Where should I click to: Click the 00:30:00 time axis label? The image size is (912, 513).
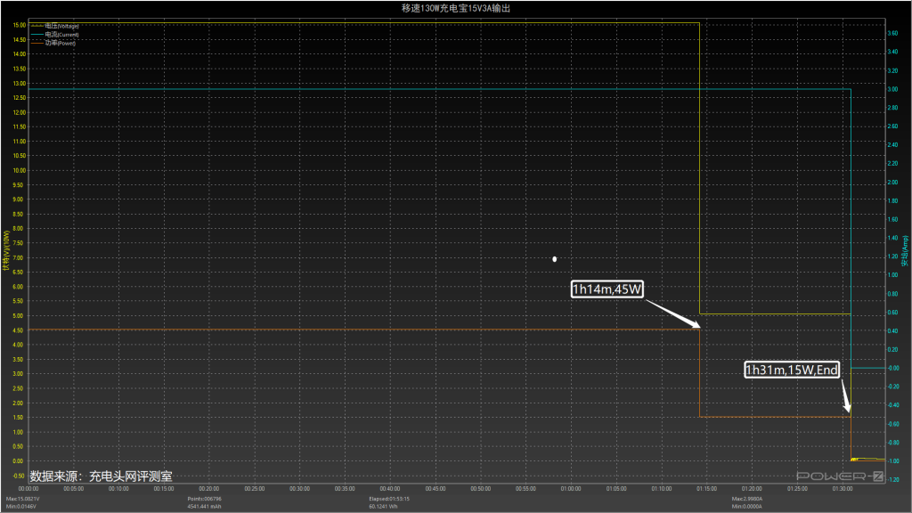coord(299,489)
